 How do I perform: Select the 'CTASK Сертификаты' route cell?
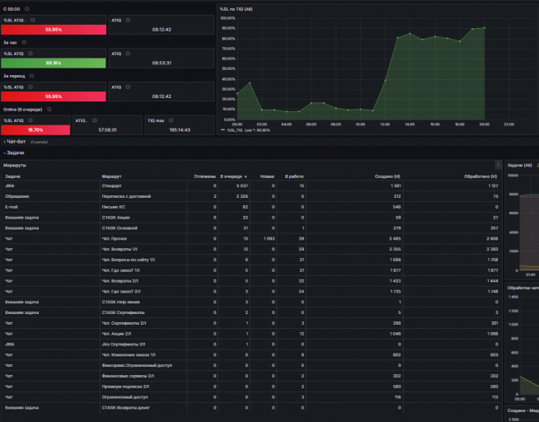click(x=143, y=312)
